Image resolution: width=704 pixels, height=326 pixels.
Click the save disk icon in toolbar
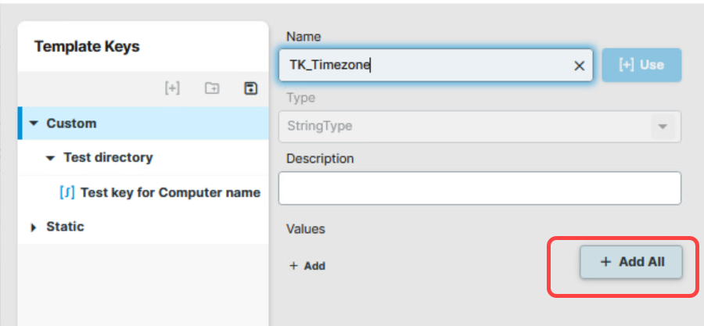[x=250, y=89]
